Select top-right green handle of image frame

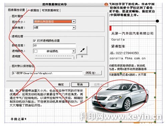click(x=155, y=73)
